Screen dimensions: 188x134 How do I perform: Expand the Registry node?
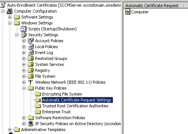24,71
